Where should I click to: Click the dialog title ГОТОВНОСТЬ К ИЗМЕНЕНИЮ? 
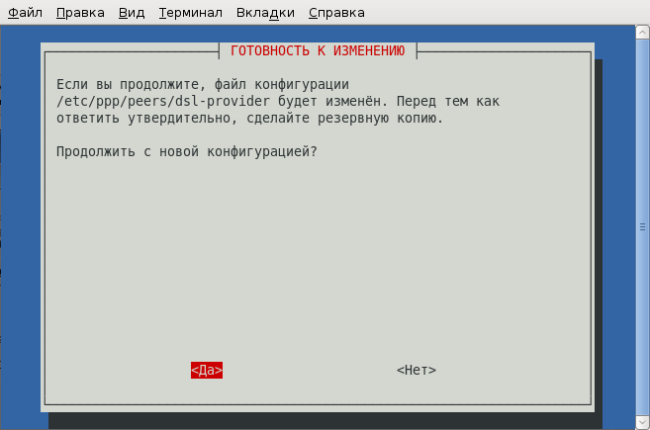pos(318,50)
